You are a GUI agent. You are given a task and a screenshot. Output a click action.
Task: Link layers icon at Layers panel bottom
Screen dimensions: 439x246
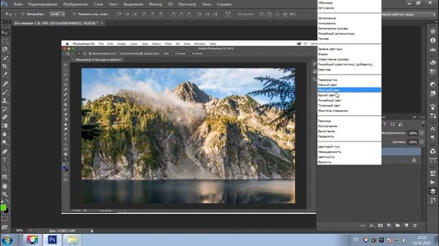[x=363, y=225]
